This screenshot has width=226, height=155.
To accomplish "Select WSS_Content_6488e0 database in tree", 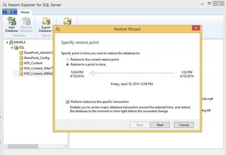I will (36, 73).
